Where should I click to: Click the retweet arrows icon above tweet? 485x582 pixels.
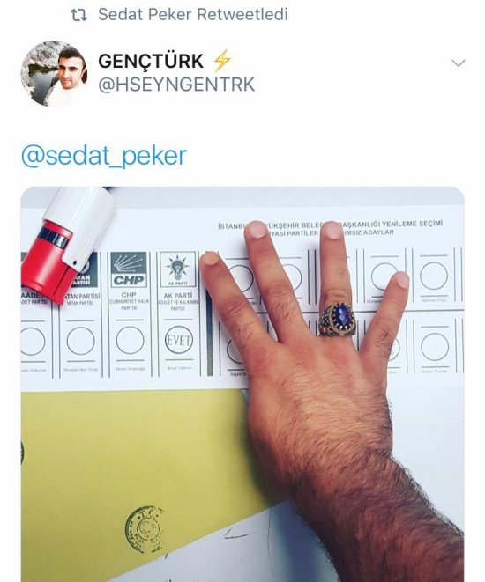click(78, 15)
